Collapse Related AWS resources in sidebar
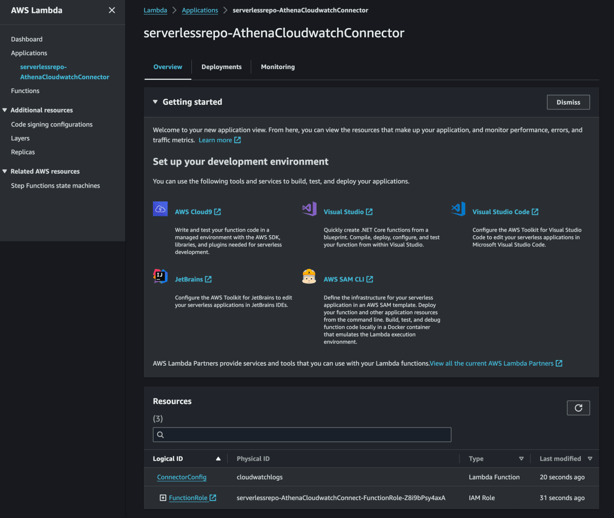The height and width of the screenshot is (518, 614). click(5, 171)
